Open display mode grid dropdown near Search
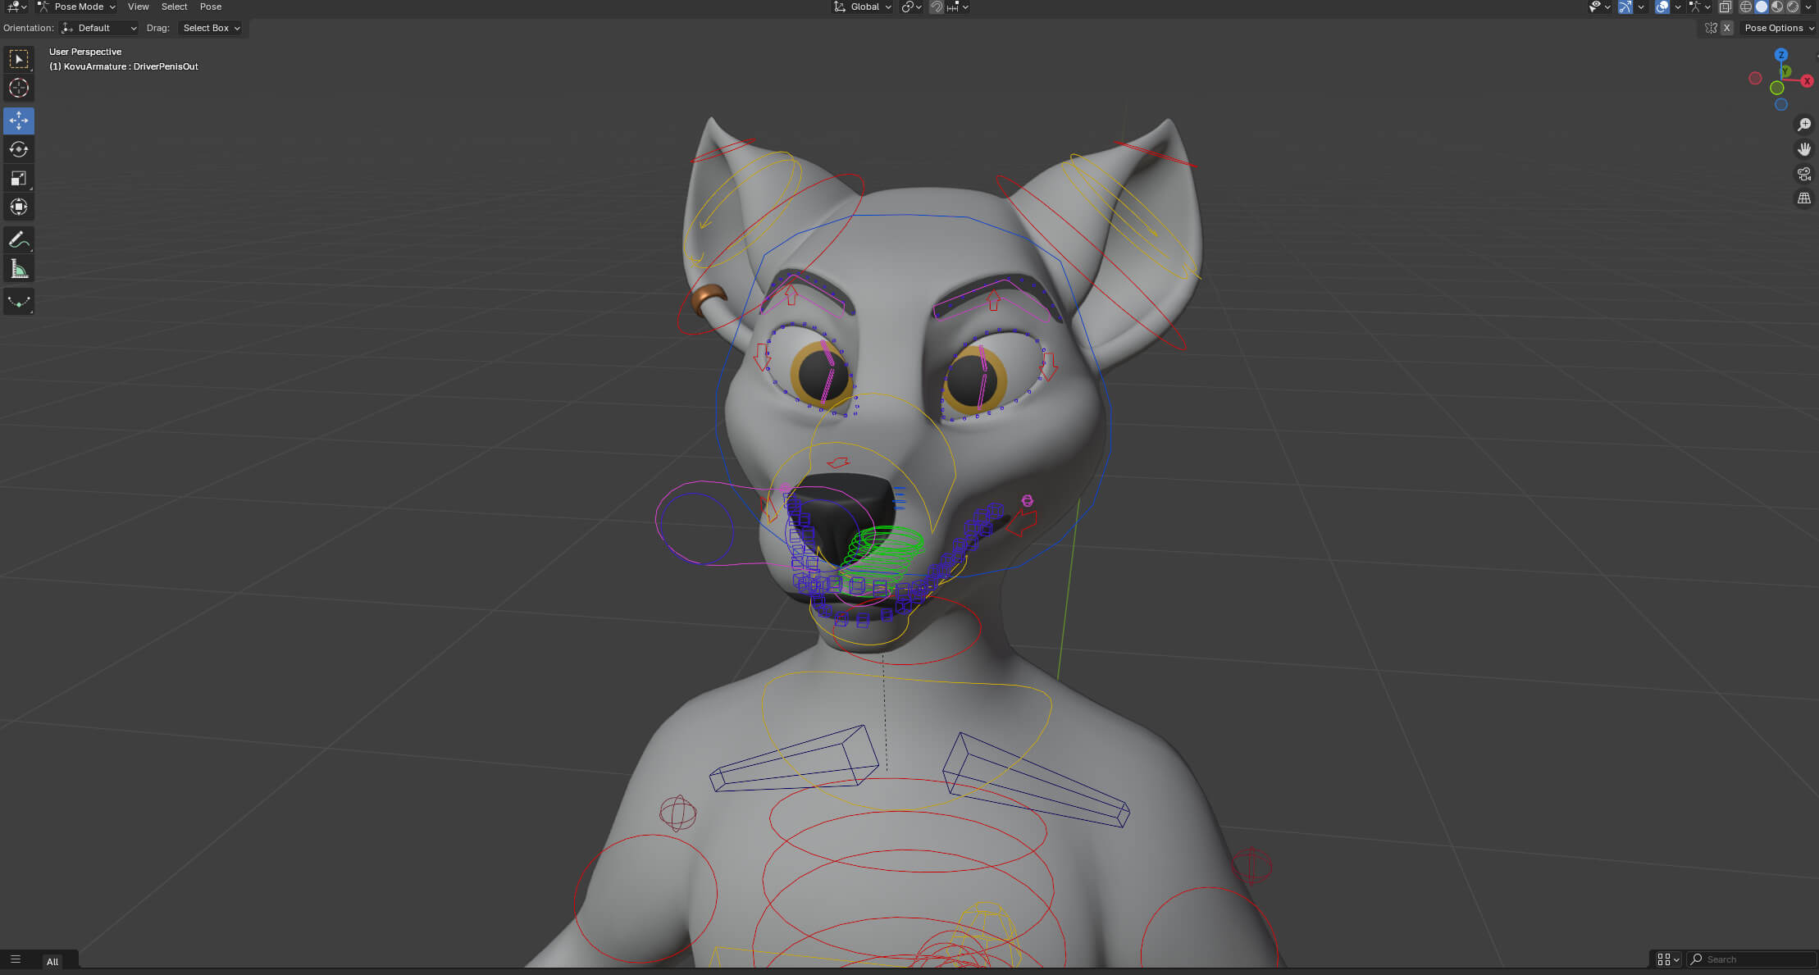The width and height of the screenshot is (1819, 975). 1668,959
